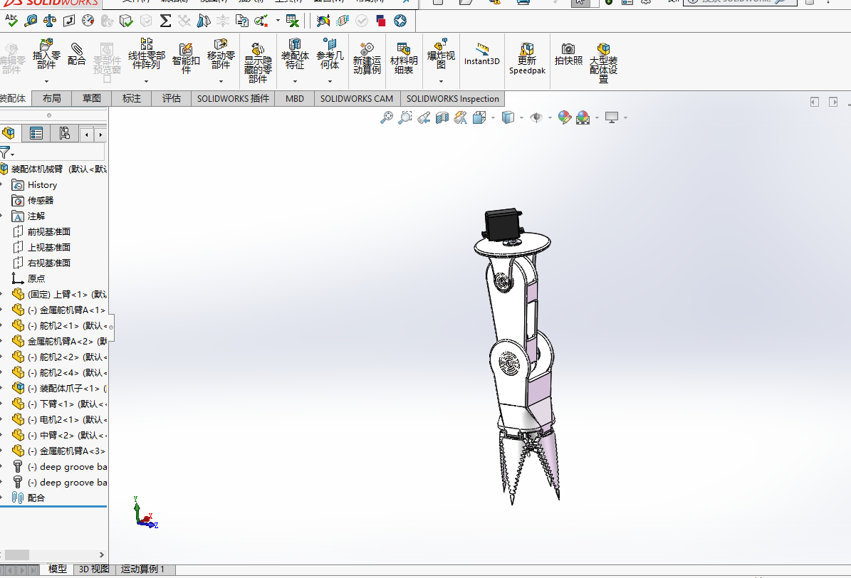The height and width of the screenshot is (578, 851).
Task: Click Show Hidden Components (显示隐藏的零部件)
Action: click(x=258, y=63)
